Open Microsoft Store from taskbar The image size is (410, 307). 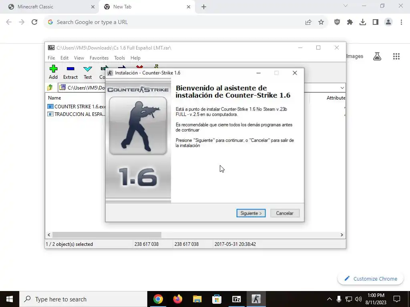coord(217,299)
